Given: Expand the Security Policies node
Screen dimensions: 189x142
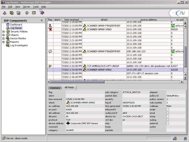Looking at the screenshot, I should click(x=4, y=32).
